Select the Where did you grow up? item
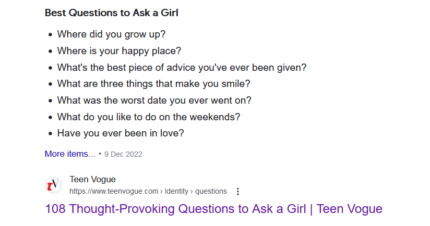Screen dimensions: 430x226 click(111, 34)
